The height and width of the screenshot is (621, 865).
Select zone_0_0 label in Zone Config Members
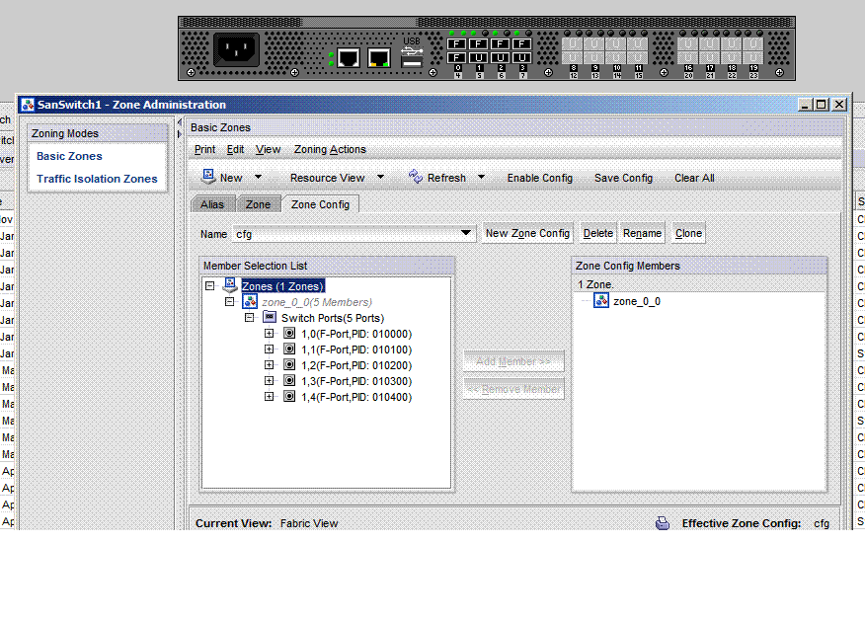pyautogui.click(x=637, y=301)
